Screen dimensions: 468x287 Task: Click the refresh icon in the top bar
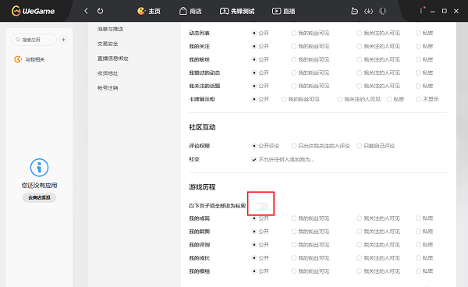point(101,11)
